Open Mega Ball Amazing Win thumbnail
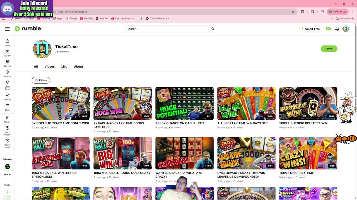357x200 pixels. point(61,153)
